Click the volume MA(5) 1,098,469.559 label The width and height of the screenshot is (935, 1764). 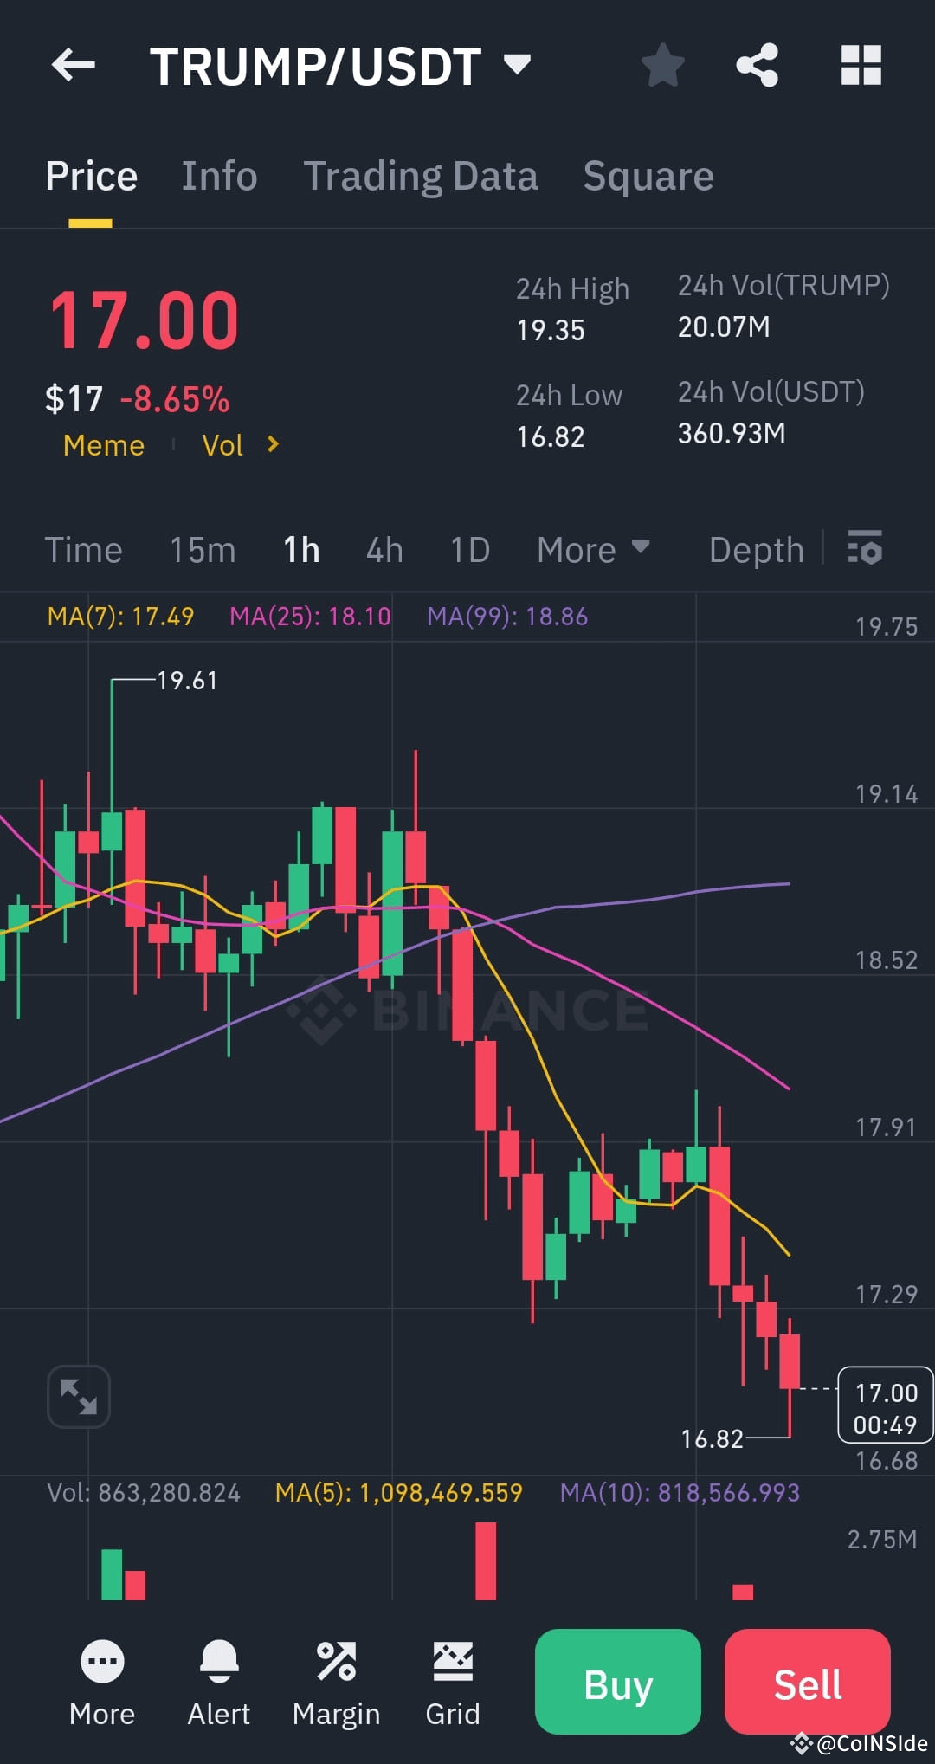(x=399, y=1492)
